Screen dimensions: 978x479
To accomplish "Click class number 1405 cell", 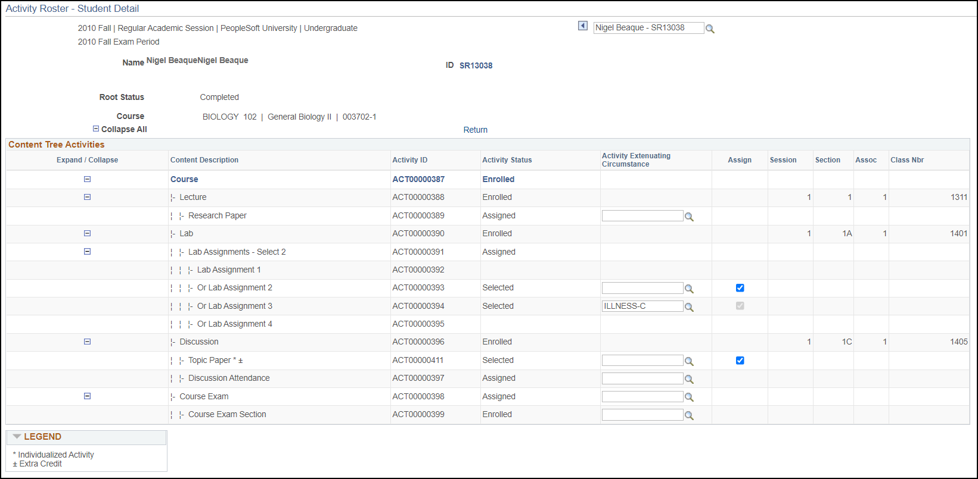I will coord(959,342).
